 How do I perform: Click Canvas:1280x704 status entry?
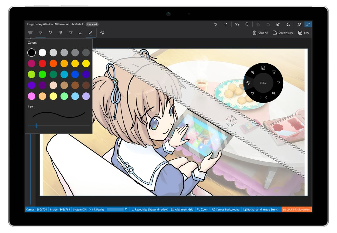coord(36,209)
